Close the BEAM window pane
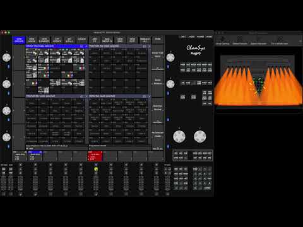Image resolution: width=303 pixels, height=227 pixels. 149,96
